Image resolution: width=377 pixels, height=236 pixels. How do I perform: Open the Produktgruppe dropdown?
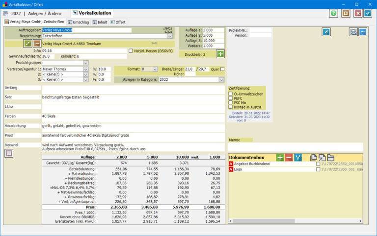tap(86, 63)
